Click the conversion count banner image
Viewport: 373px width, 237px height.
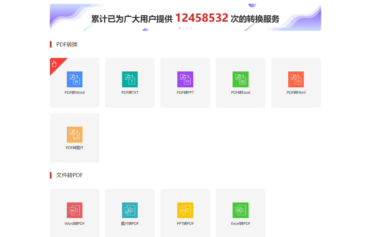(185, 17)
